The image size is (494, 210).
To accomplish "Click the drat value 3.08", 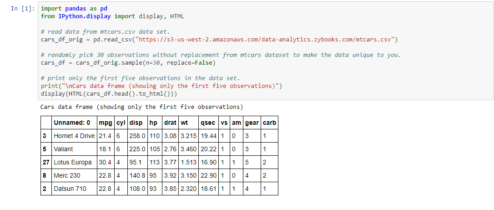I will coord(171,136).
